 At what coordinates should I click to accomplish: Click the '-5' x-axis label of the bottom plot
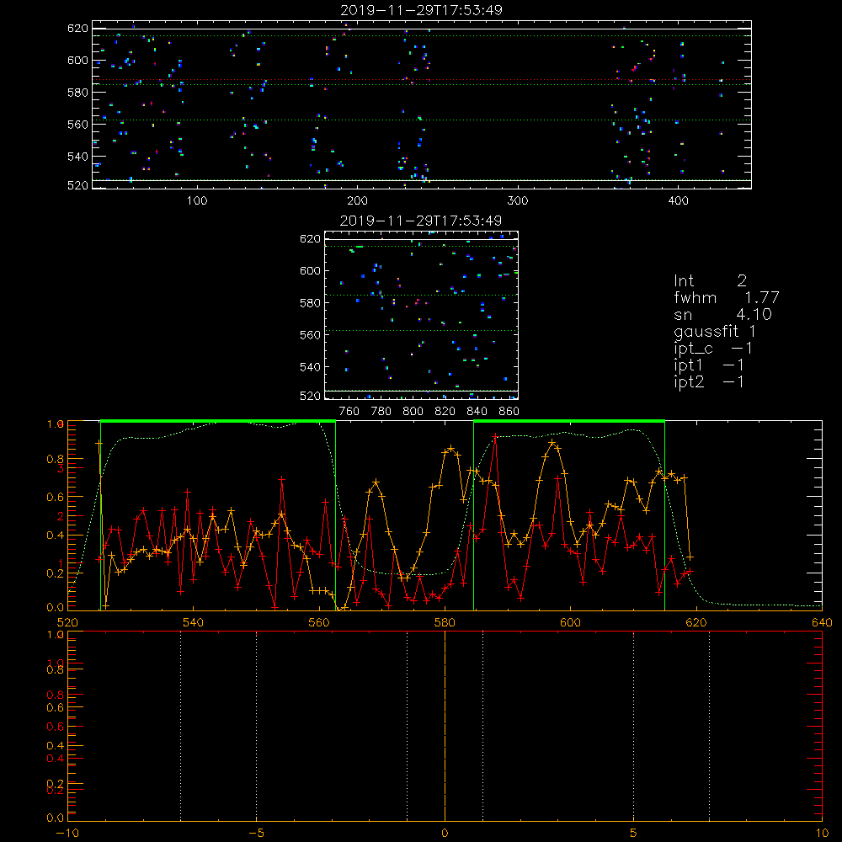[256, 833]
